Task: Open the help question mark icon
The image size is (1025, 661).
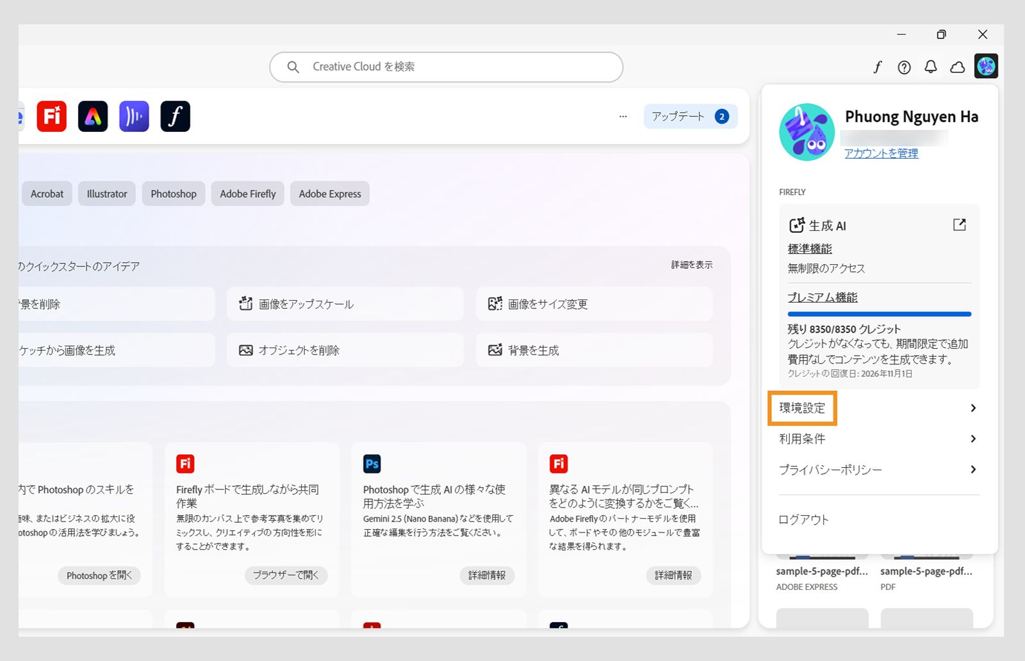Action: 904,67
